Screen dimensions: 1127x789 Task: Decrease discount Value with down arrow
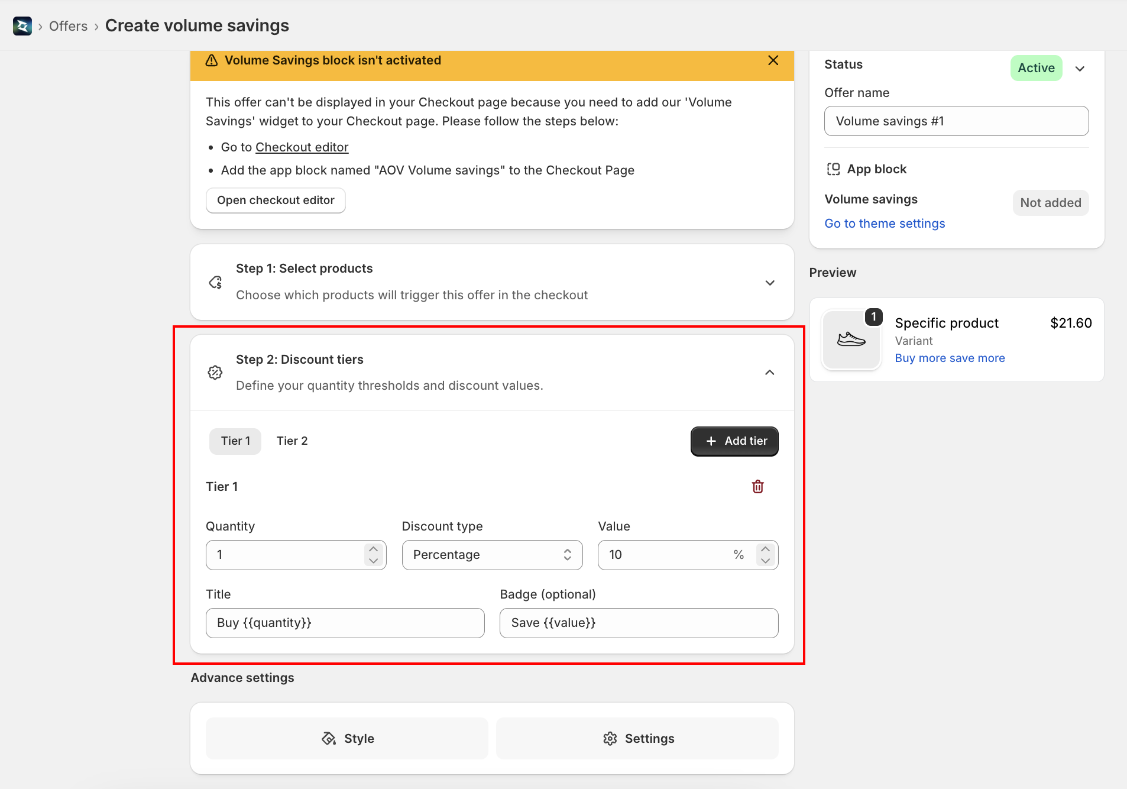click(x=765, y=561)
